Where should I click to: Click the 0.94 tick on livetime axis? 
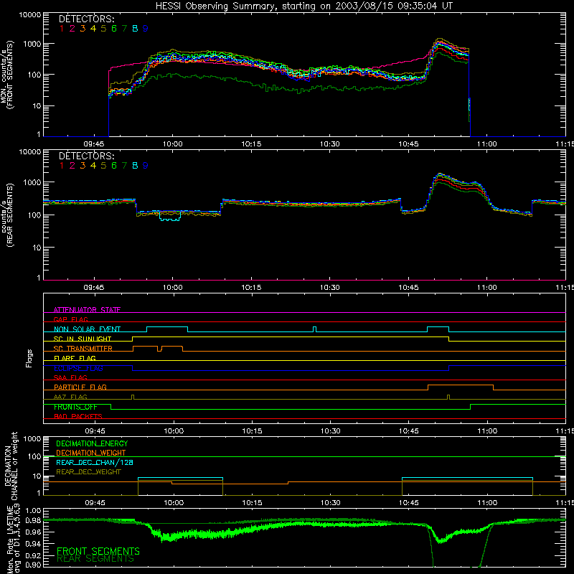[34, 544]
